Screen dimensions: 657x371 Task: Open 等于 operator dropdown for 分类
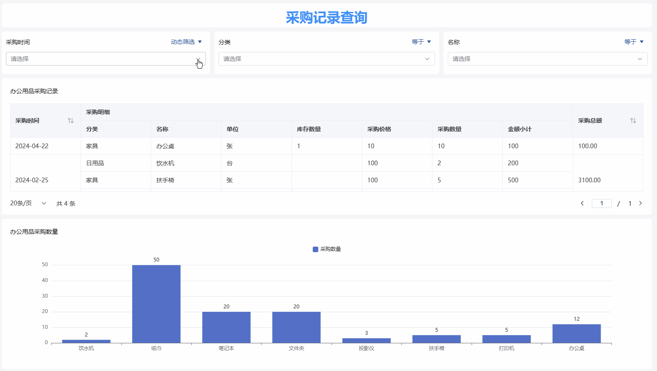(x=421, y=42)
